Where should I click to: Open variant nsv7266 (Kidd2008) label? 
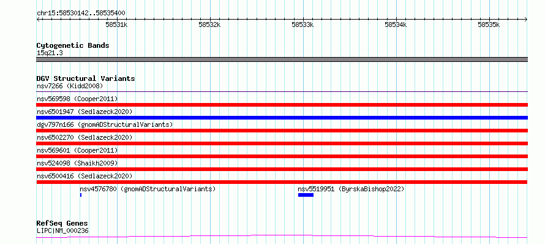pyautogui.click(x=70, y=86)
